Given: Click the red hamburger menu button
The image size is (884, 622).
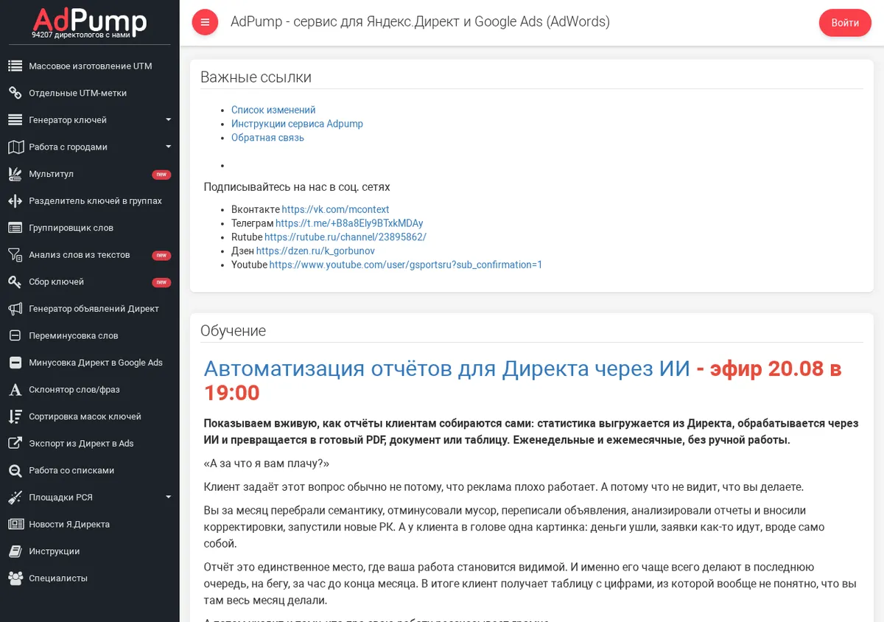Looking at the screenshot, I should coord(205,22).
